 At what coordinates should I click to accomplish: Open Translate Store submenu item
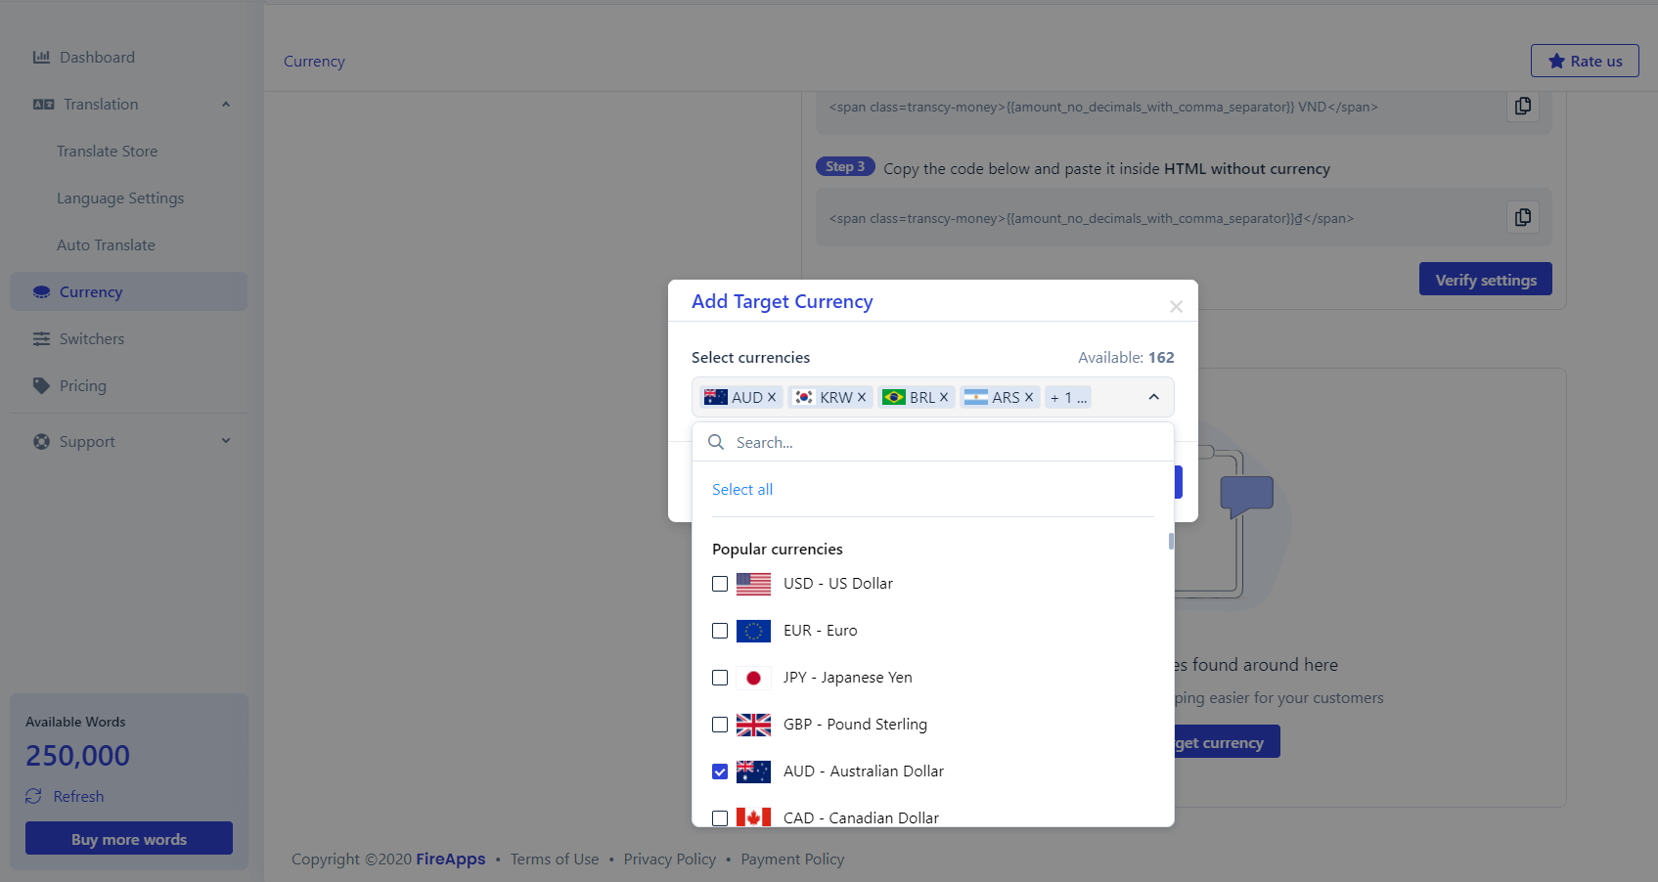pyautogui.click(x=107, y=152)
